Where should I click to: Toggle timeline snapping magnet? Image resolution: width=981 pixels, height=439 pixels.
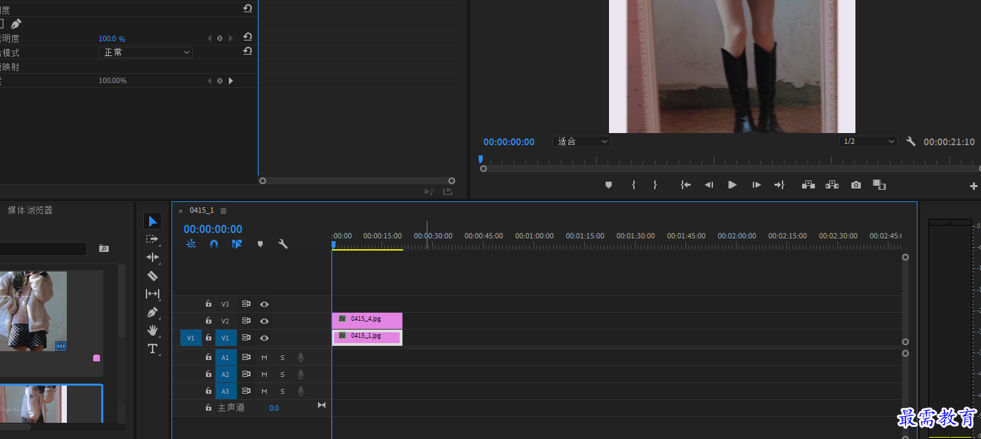click(214, 244)
